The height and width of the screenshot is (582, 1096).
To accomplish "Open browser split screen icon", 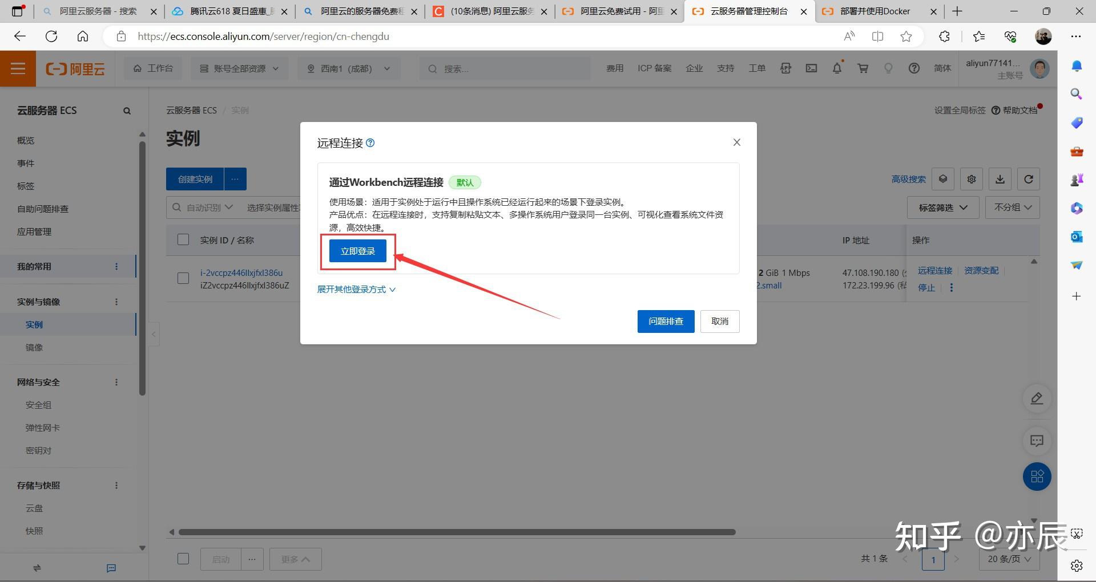I will click(x=878, y=36).
